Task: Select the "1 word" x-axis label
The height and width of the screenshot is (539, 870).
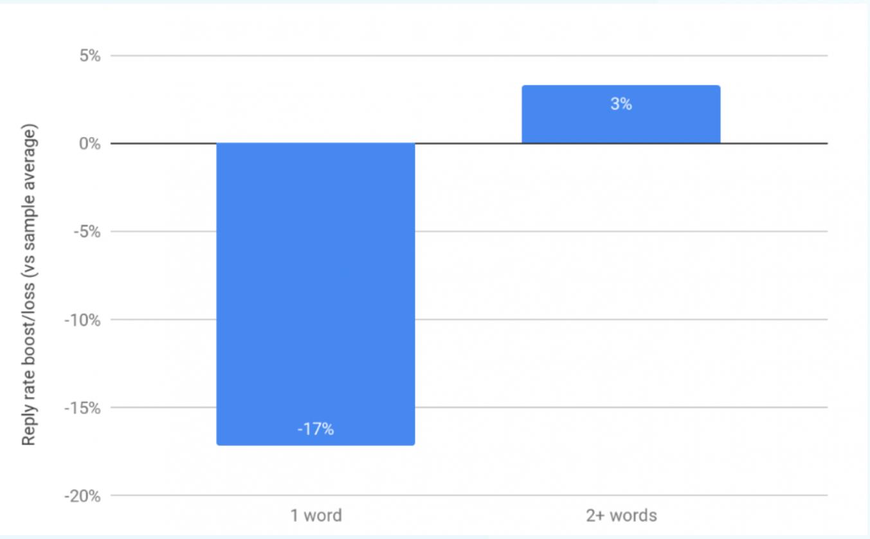Action: tap(316, 515)
